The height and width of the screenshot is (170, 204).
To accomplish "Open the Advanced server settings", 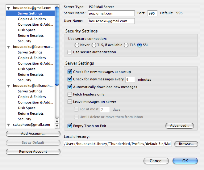I will click(x=180, y=126).
